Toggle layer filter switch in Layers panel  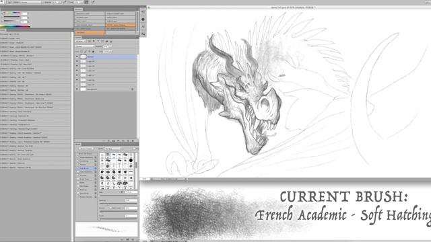point(111,42)
